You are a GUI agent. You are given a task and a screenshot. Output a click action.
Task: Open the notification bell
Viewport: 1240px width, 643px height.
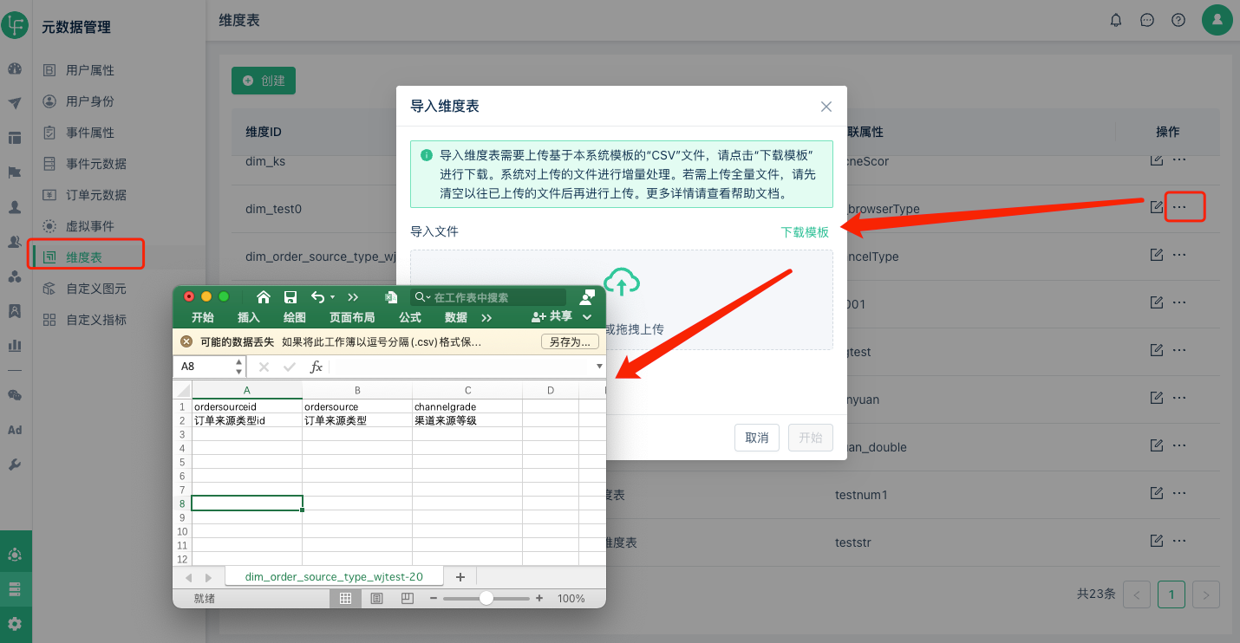tap(1116, 20)
